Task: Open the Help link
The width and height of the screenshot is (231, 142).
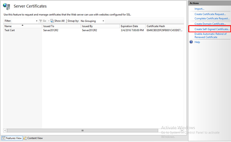Action: tap(197, 42)
